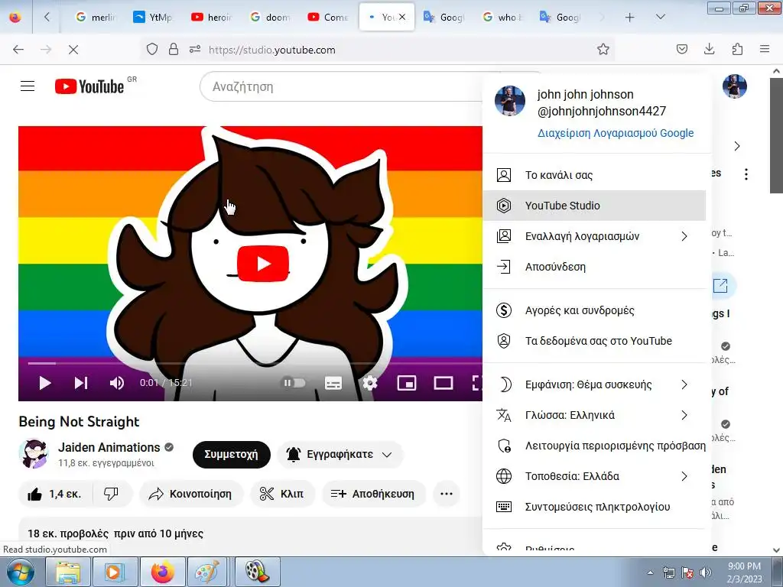783x587 pixels.
Task: Save the video with Αποθήκευση
Action: [x=373, y=494]
